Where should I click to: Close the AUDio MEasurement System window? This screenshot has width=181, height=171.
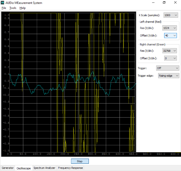tap(175, 3)
